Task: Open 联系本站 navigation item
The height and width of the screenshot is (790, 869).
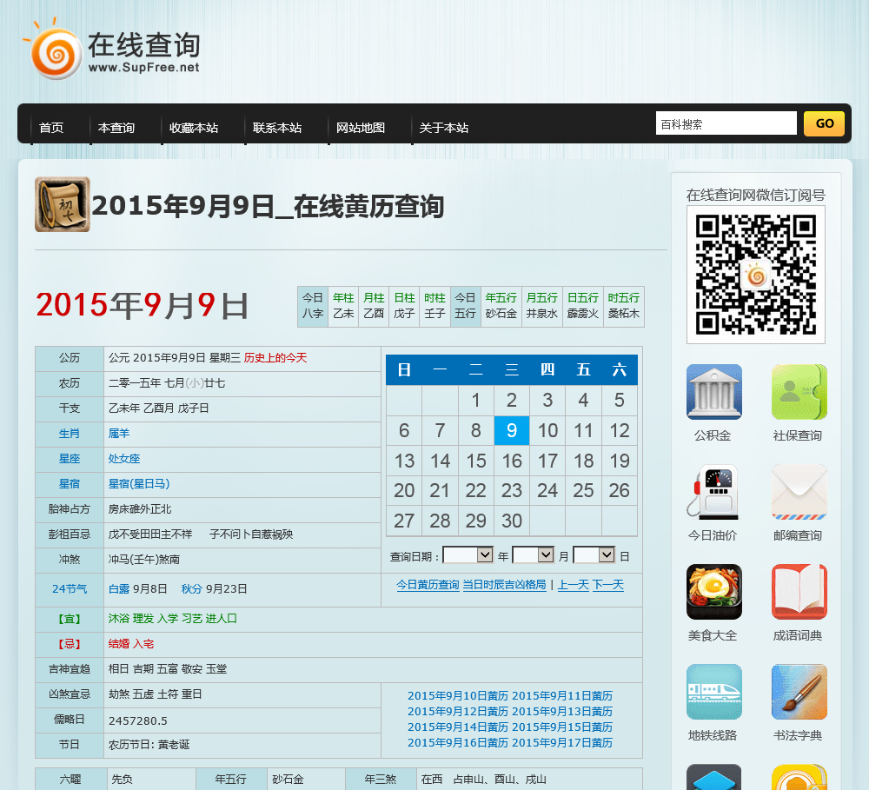Action: [x=276, y=128]
